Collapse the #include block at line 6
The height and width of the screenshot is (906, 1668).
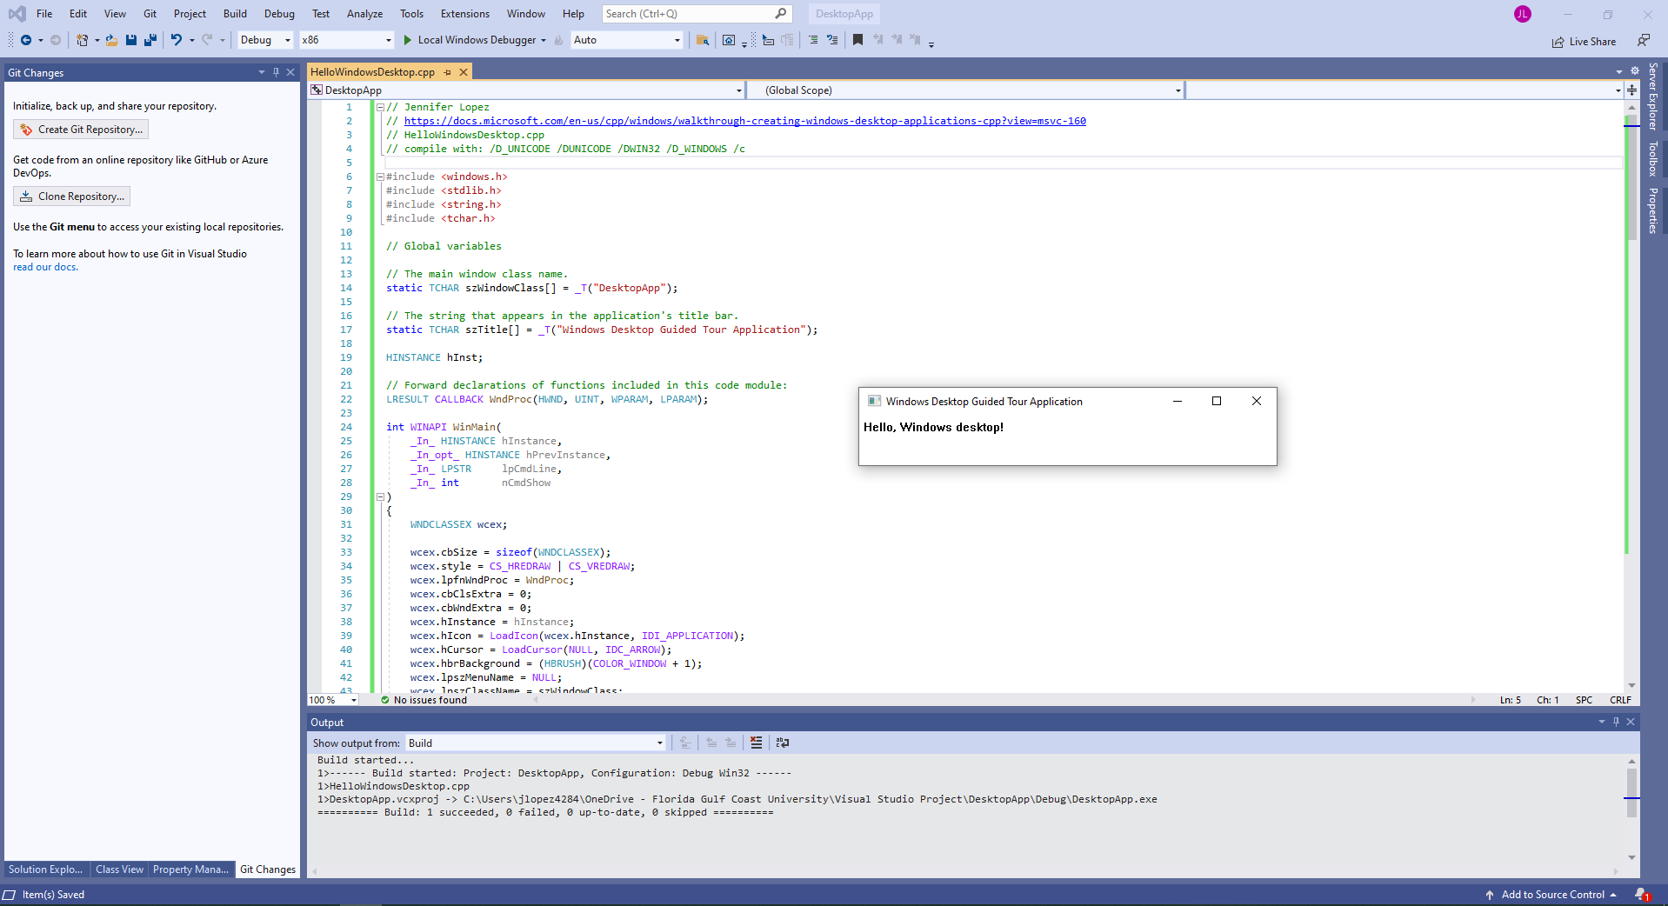[x=380, y=177]
